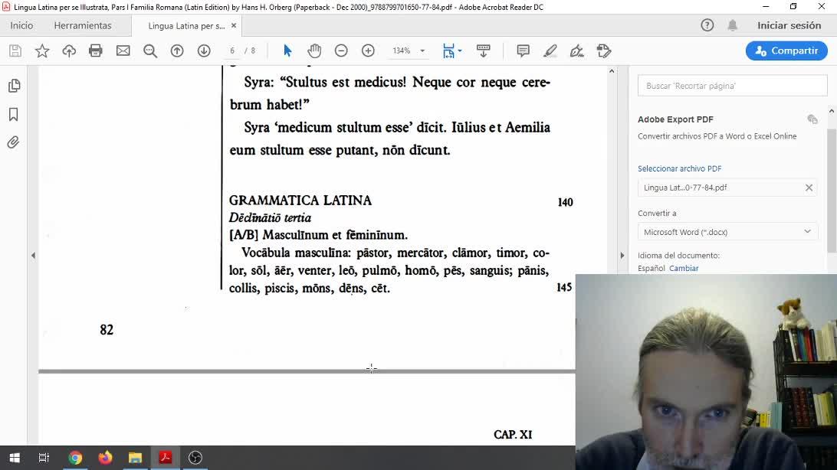Zoom in with the plus icon
Viewport: 837px width, 470px height.
coord(368,51)
